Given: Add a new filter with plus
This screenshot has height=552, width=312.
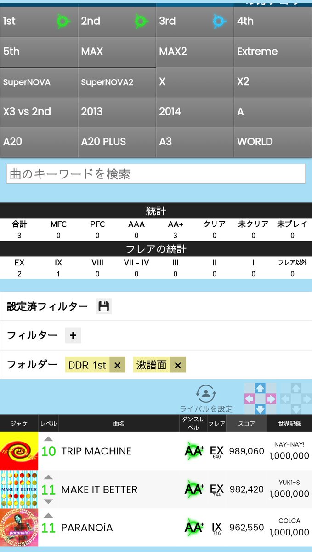Looking at the screenshot, I should (73, 335).
